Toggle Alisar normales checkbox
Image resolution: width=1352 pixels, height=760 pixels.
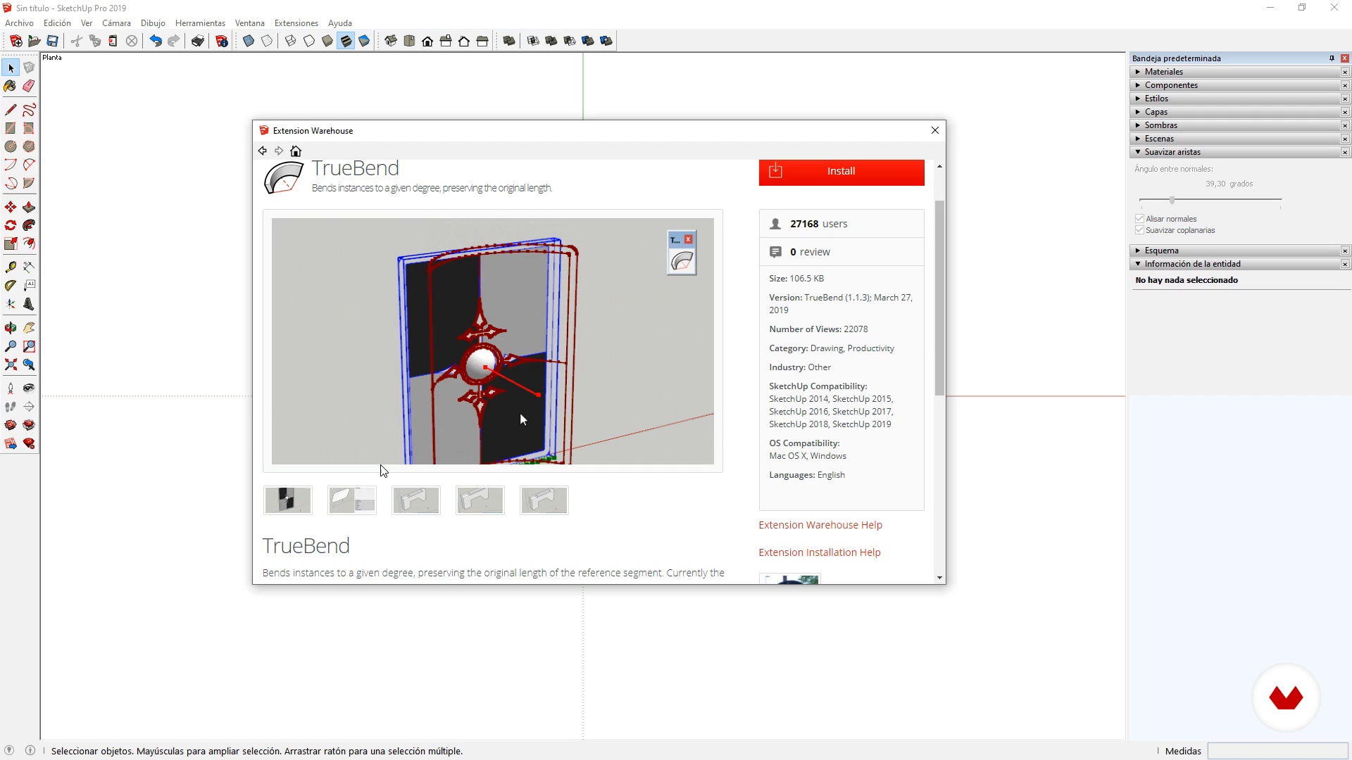pyautogui.click(x=1139, y=219)
